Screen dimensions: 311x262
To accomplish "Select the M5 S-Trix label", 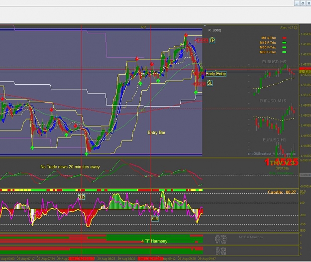I will (268, 38).
